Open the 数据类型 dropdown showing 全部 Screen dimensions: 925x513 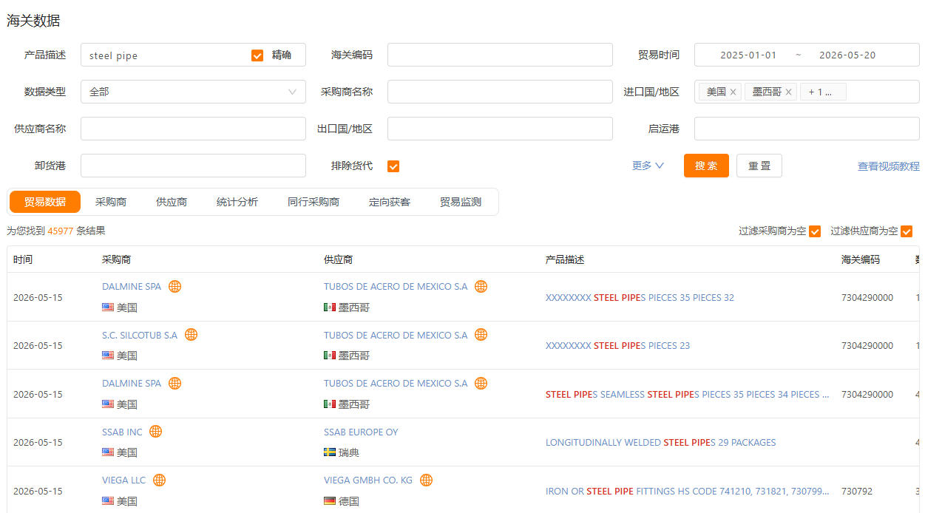193,92
